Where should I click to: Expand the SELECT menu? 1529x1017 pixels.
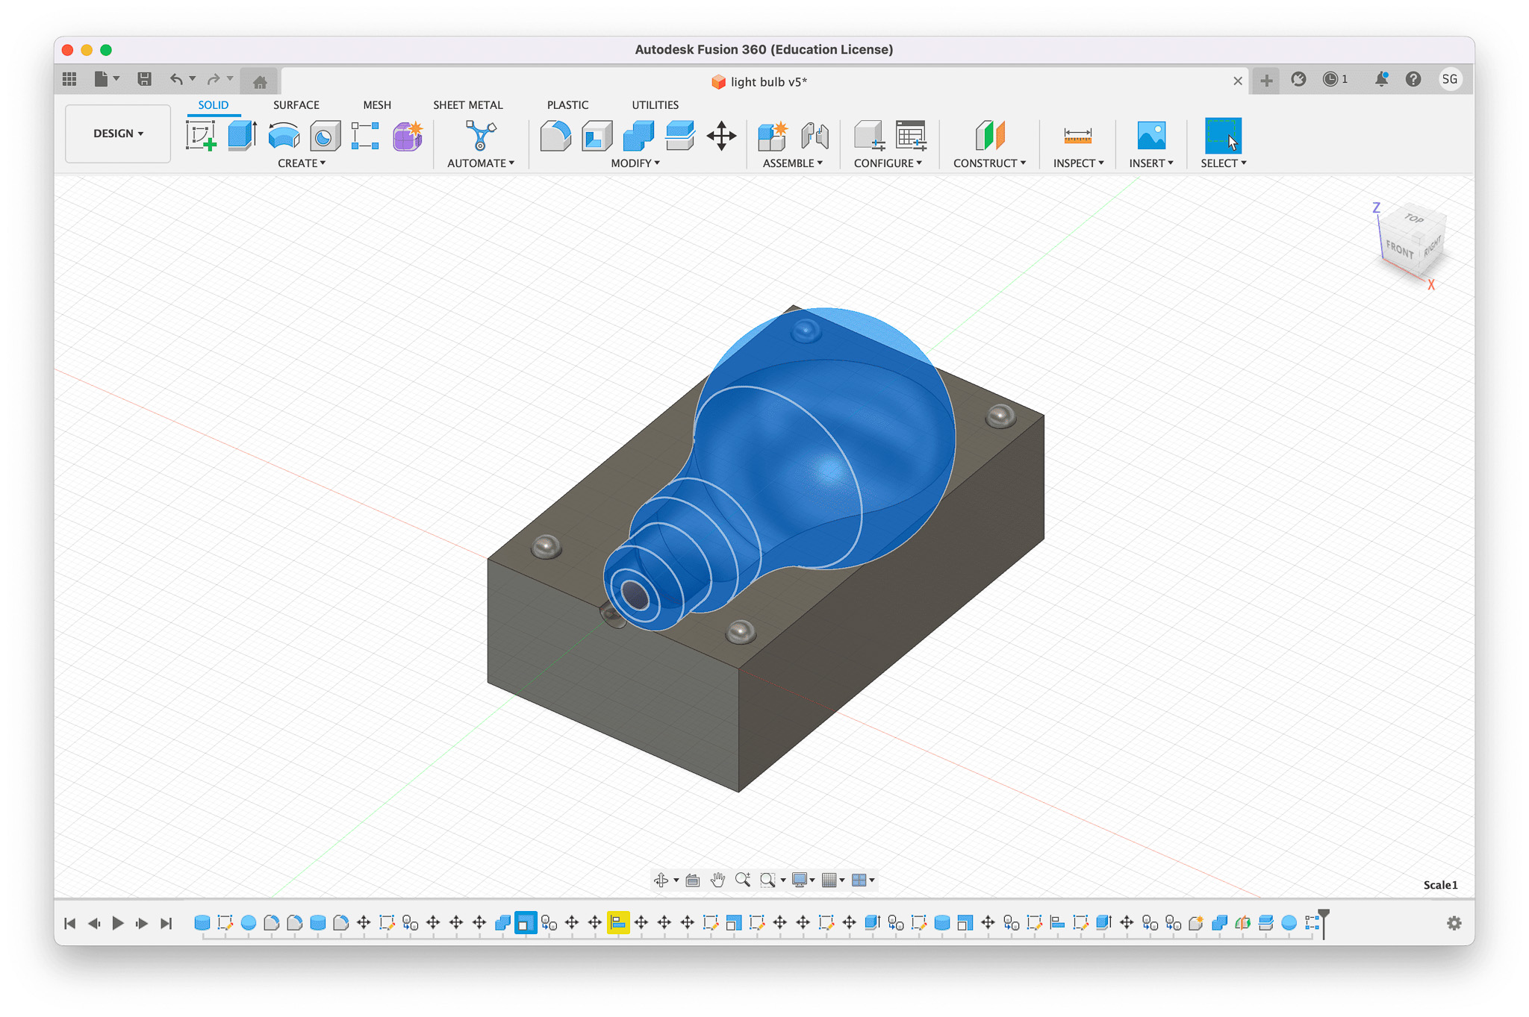click(1224, 163)
